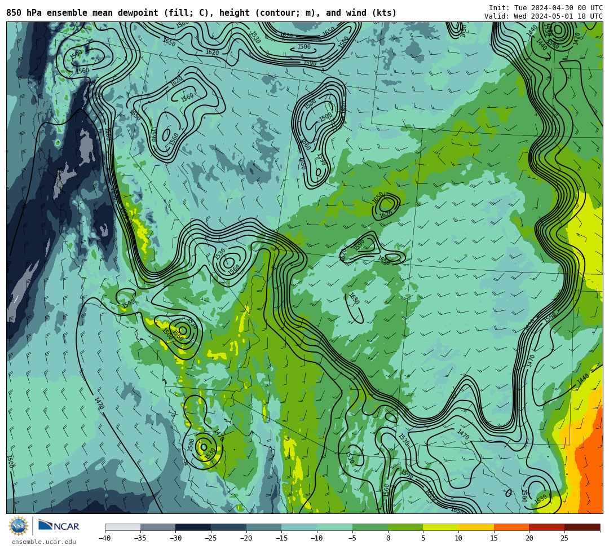Viewport: 609px width, 549px height.
Task: Click the -5 colorbar tick label
Action: tap(352, 538)
